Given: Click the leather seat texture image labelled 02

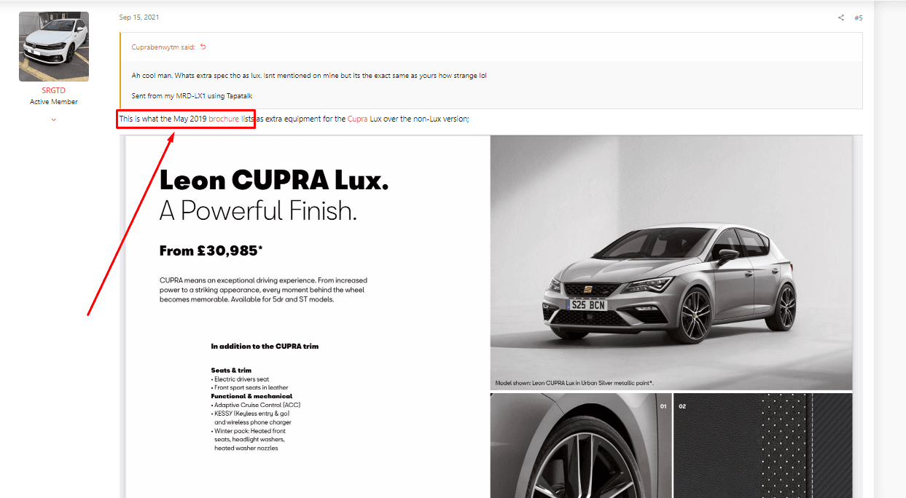Looking at the screenshot, I should click(x=762, y=446).
